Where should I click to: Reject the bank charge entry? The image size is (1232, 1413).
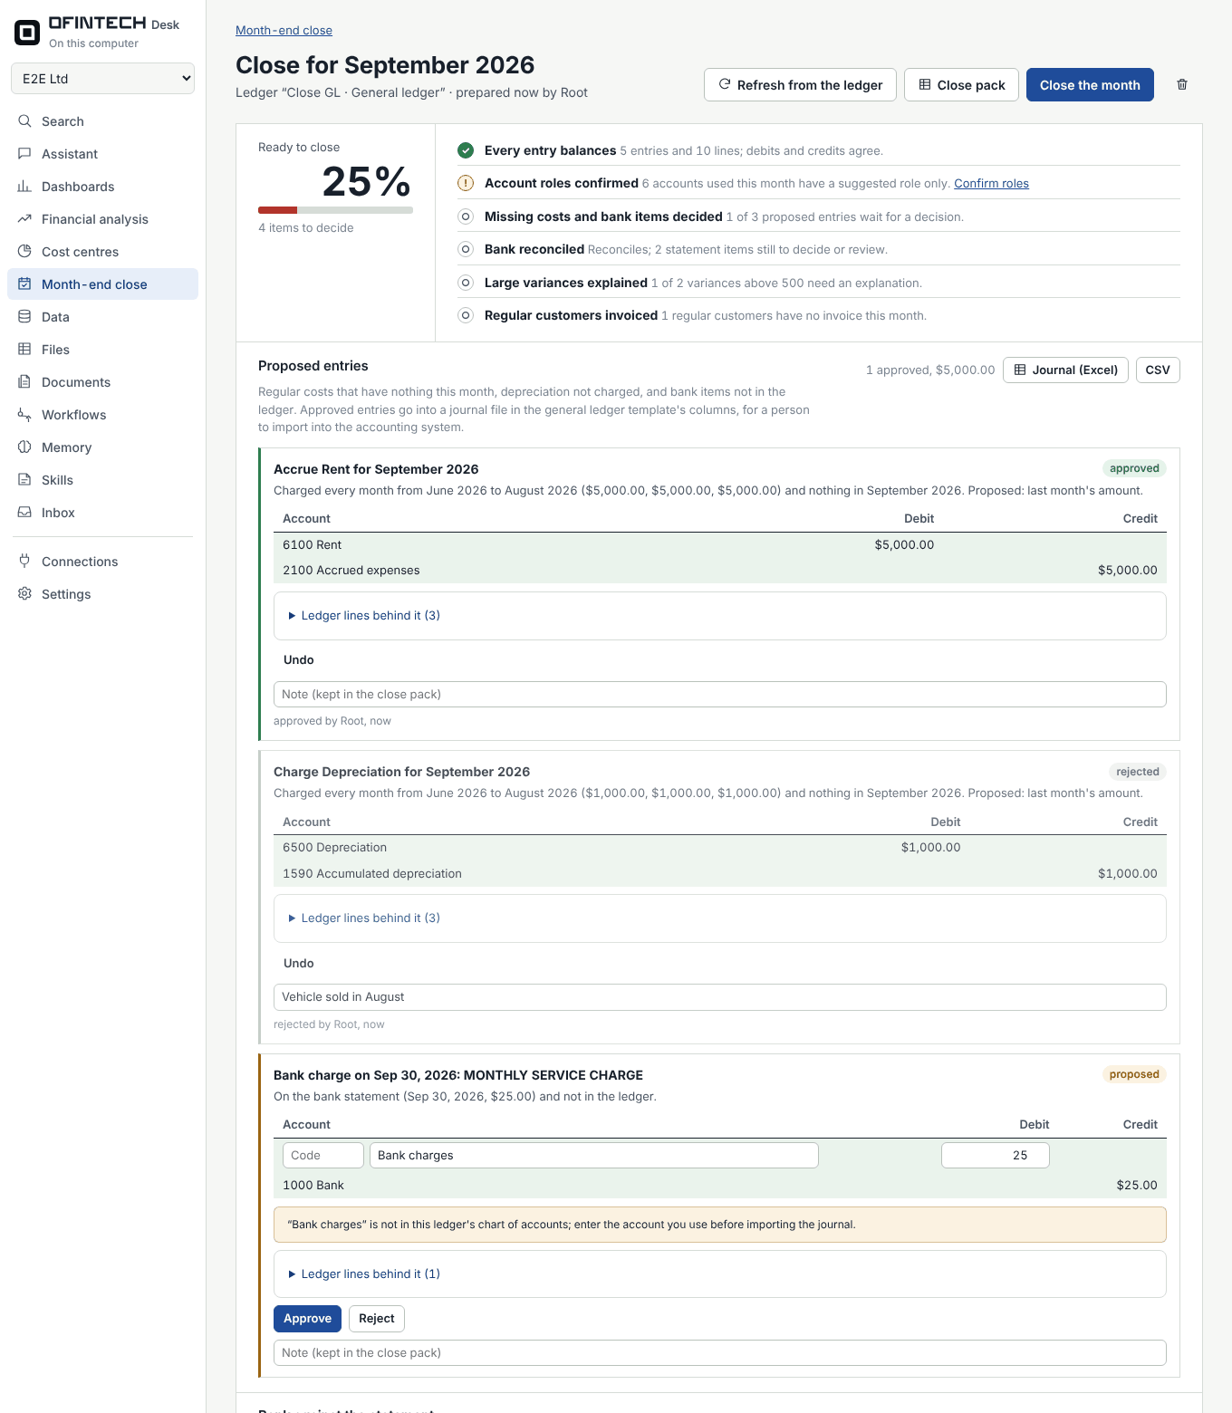pyautogui.click(x=377, y=1319)
